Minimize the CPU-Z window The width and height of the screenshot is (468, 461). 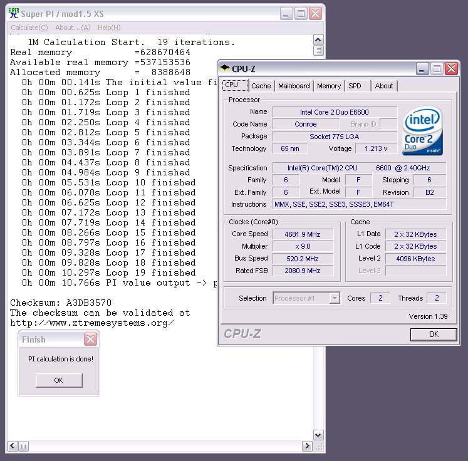(x=422, y=69)
